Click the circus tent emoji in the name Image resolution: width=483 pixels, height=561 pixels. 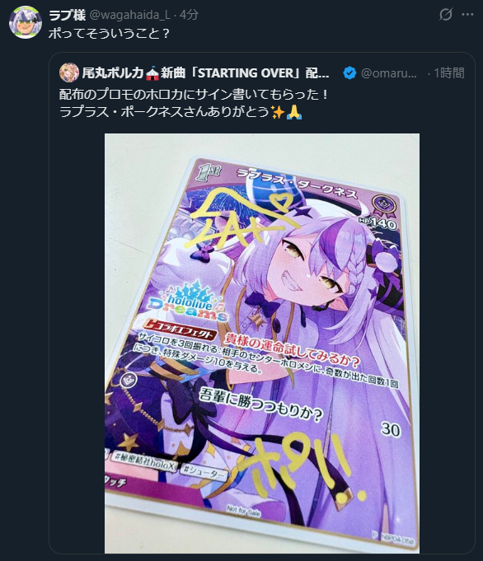pos(152,73)
